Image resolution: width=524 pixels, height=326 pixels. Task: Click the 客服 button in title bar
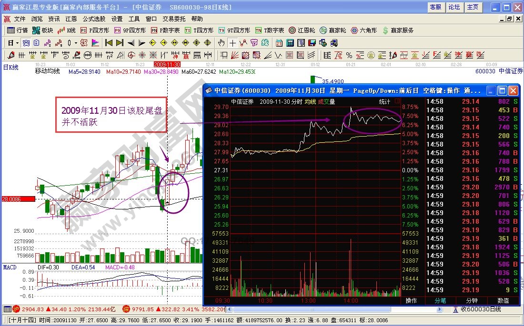[x=436, y=7]
